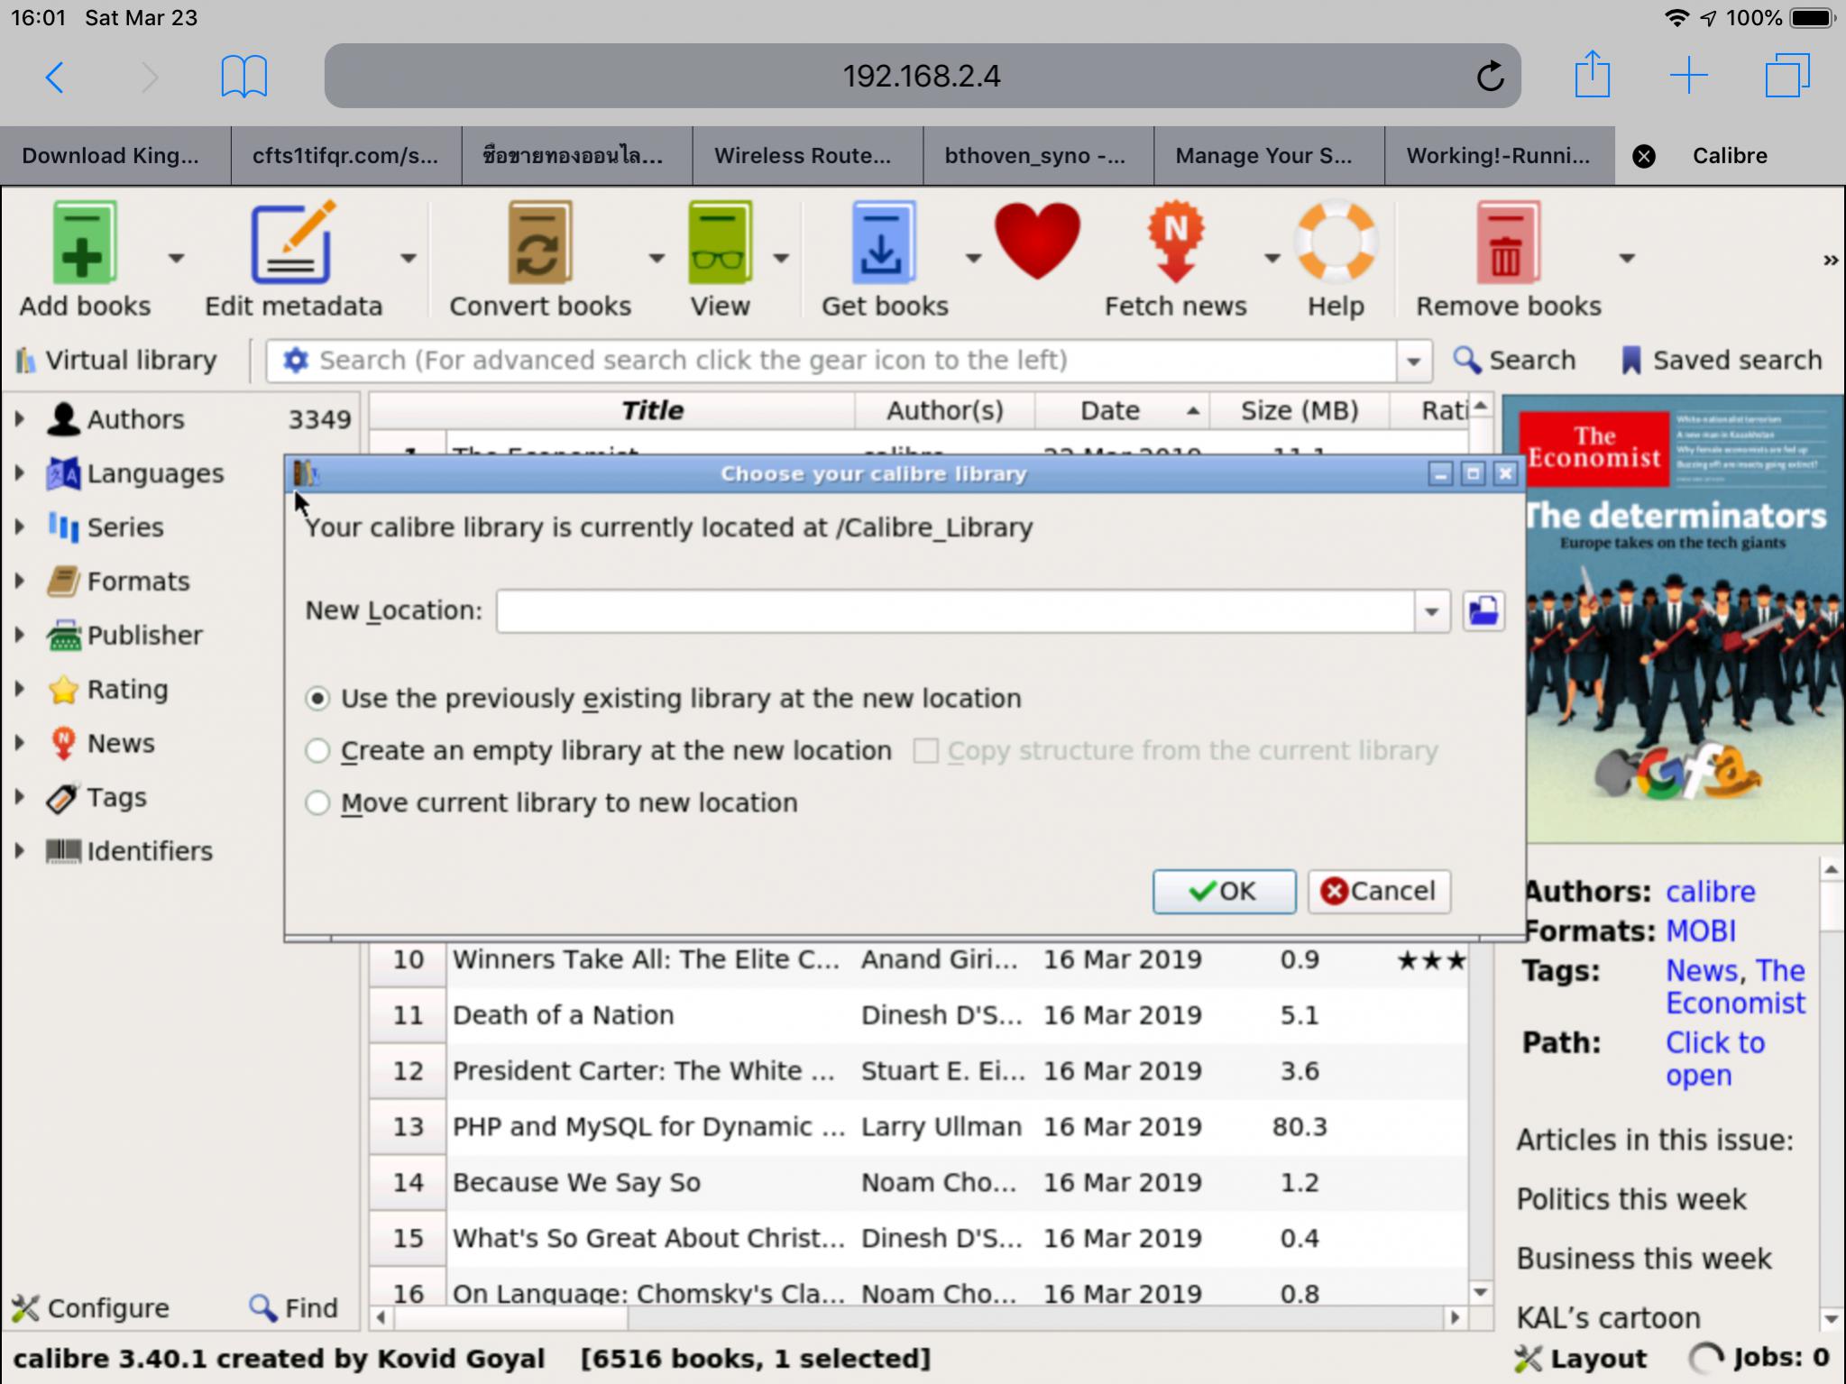
Task: Click the advanced search gear icon
Action: (295, 360)
